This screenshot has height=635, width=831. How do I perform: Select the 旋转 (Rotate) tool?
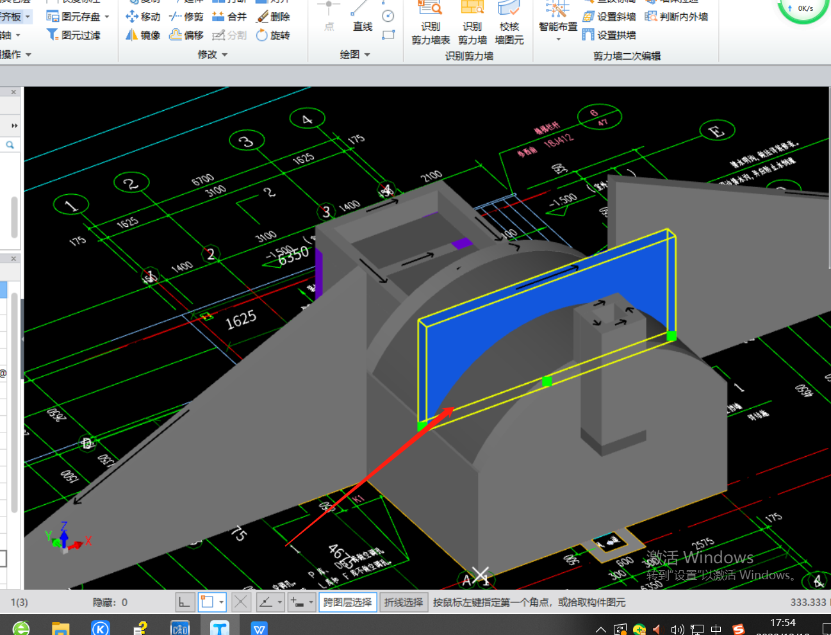pos(273,35)
